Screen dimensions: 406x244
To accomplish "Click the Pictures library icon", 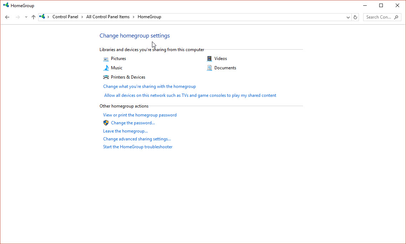I will coord(106,59).
